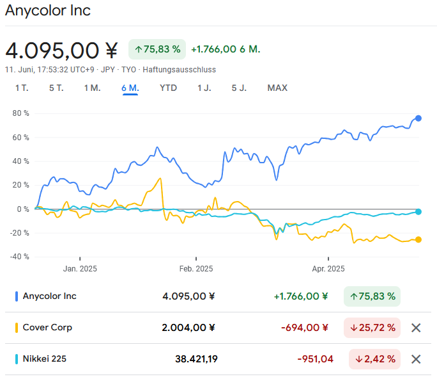Click cyan color marker beside Nikkei 225
Viewport: 437px width, 379px height.
pos(17,359)
